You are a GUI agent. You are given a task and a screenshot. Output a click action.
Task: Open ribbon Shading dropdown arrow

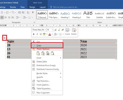(x=27, y=18)
